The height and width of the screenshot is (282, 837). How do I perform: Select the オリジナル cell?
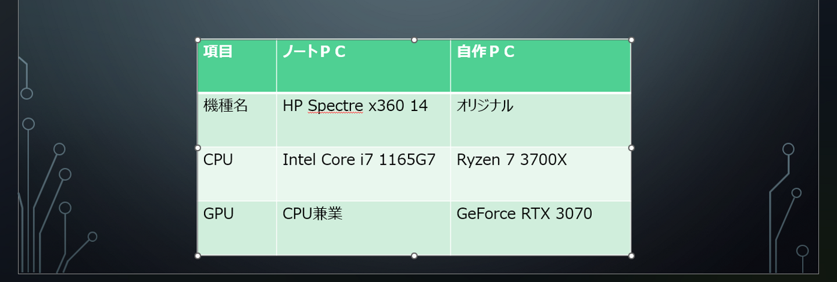point(485,106)
